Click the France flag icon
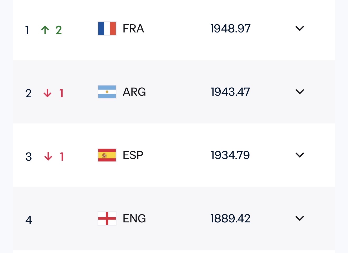The width and height of the screenshot is (348, 253). click(x=107, y=28)
